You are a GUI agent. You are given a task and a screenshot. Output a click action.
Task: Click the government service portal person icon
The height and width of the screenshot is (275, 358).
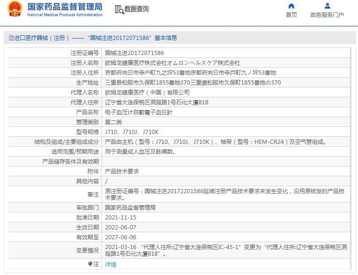click(x=327, y=6)
